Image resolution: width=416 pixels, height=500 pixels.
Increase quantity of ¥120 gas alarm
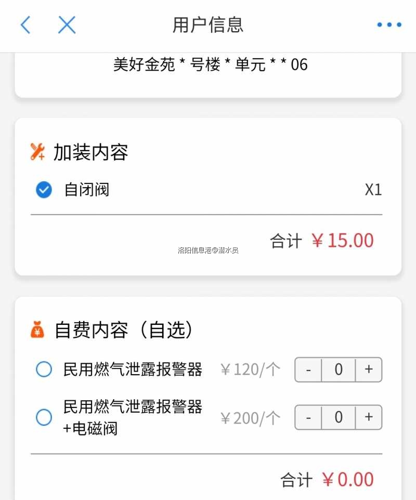pyautogui.click(x=369, y=370)
